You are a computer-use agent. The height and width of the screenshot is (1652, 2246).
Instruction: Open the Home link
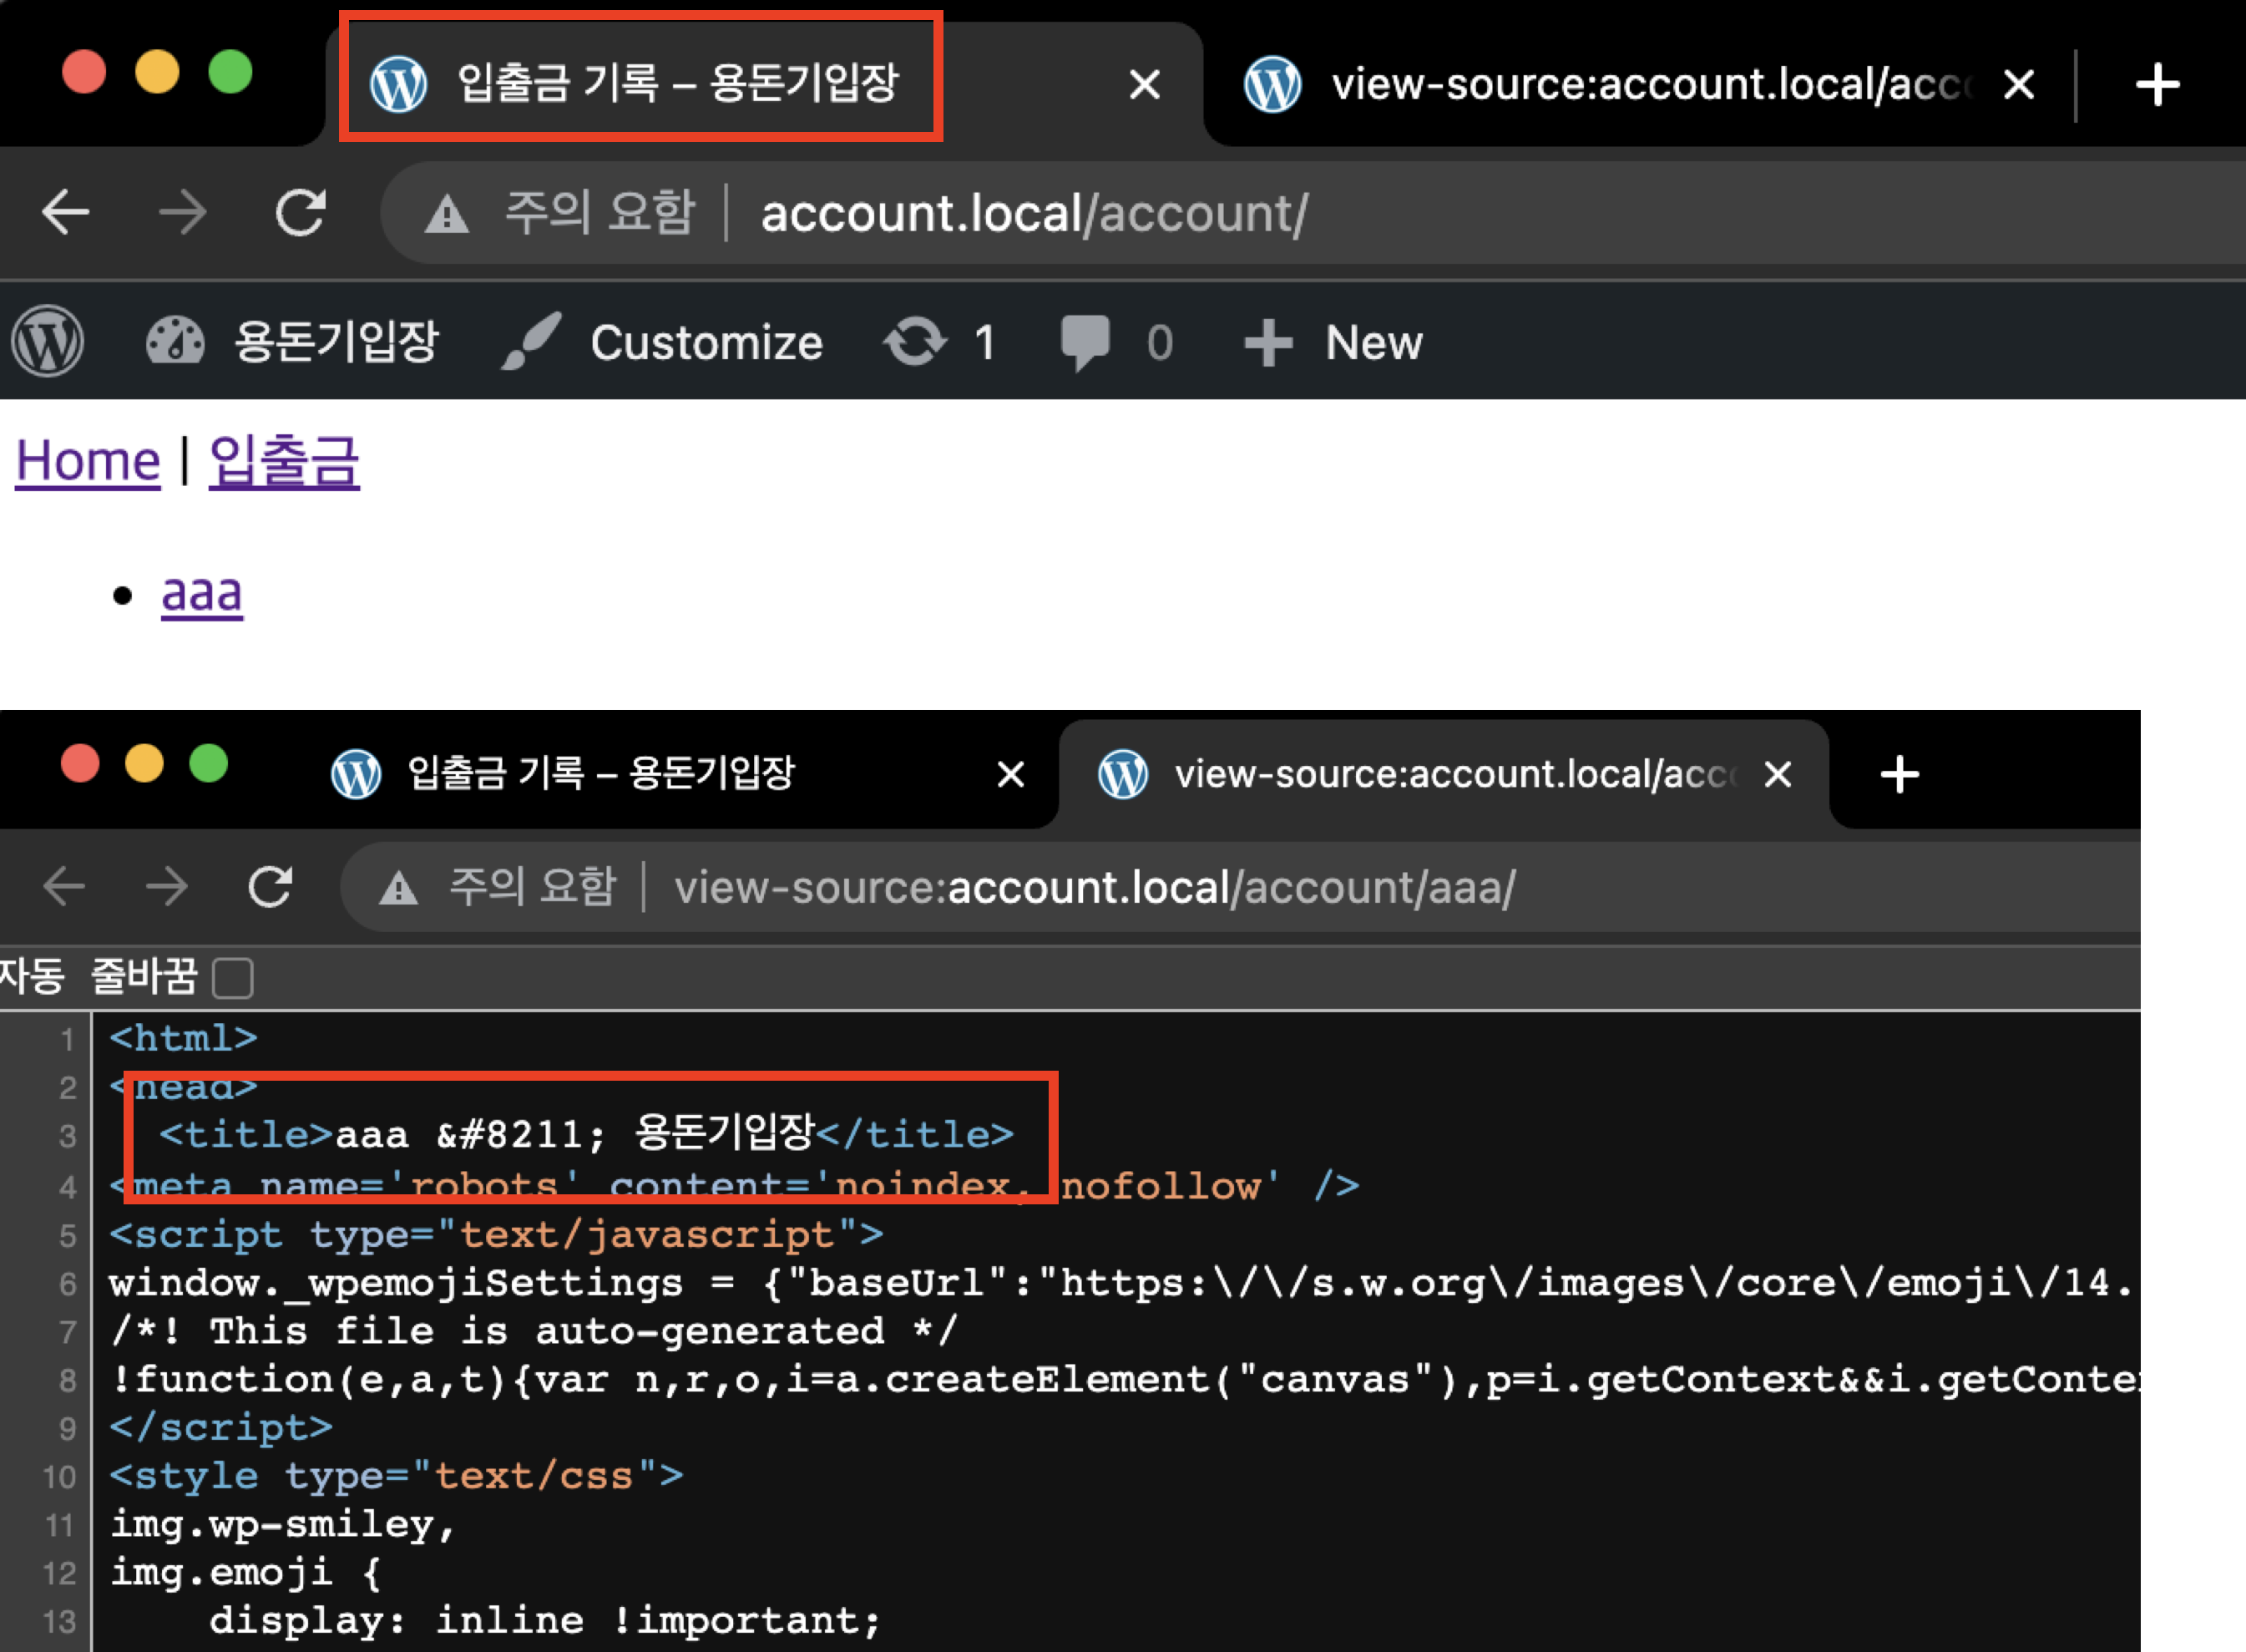(88, 462)
